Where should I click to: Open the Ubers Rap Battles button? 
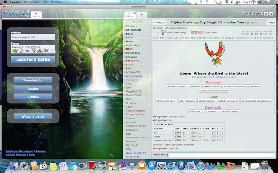point(229,112)
